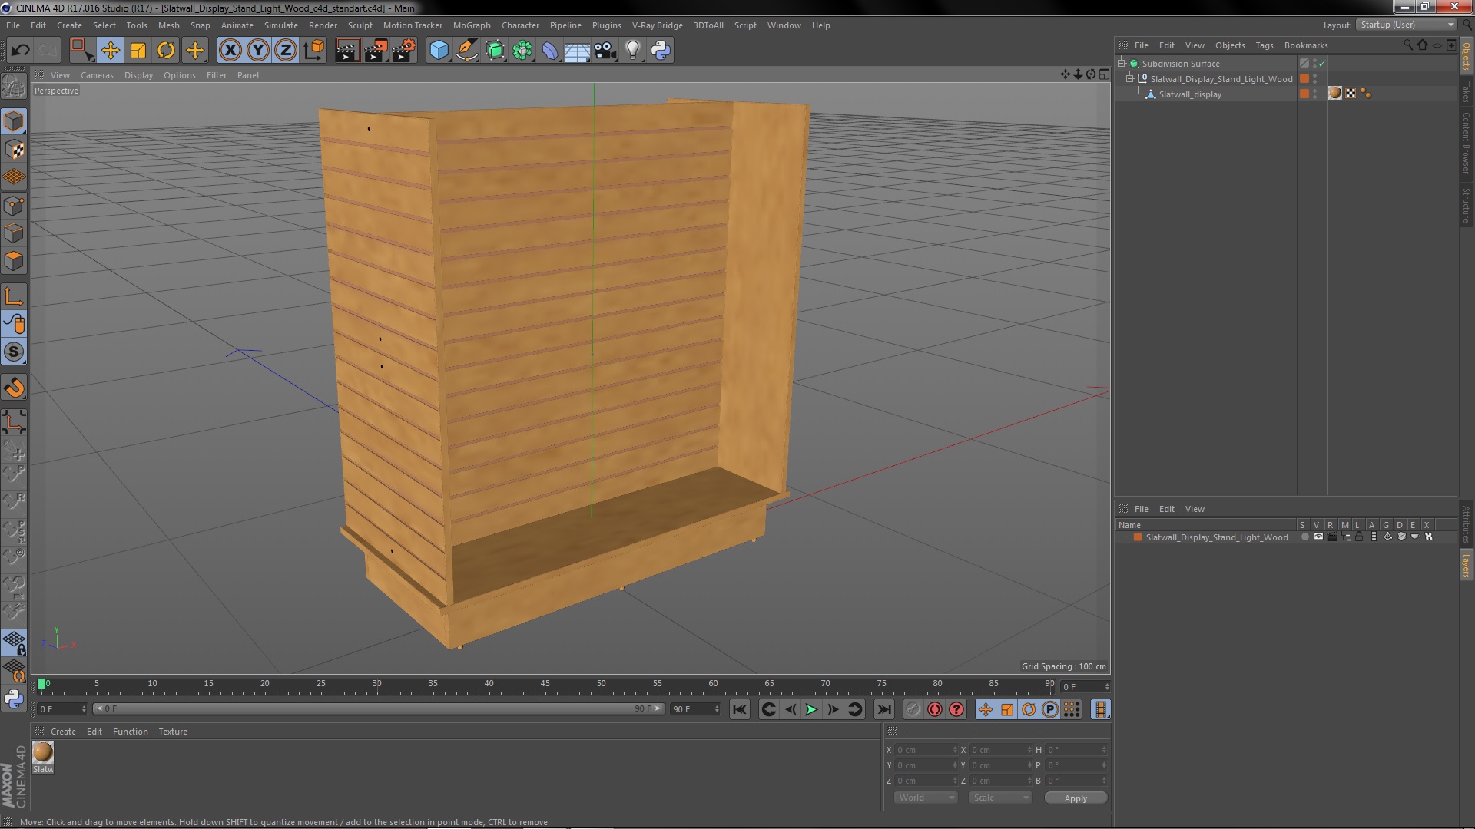Open Material Manager Create menu
The width and height of the screenshot is (1475, 829).
[x=63, y=732]
